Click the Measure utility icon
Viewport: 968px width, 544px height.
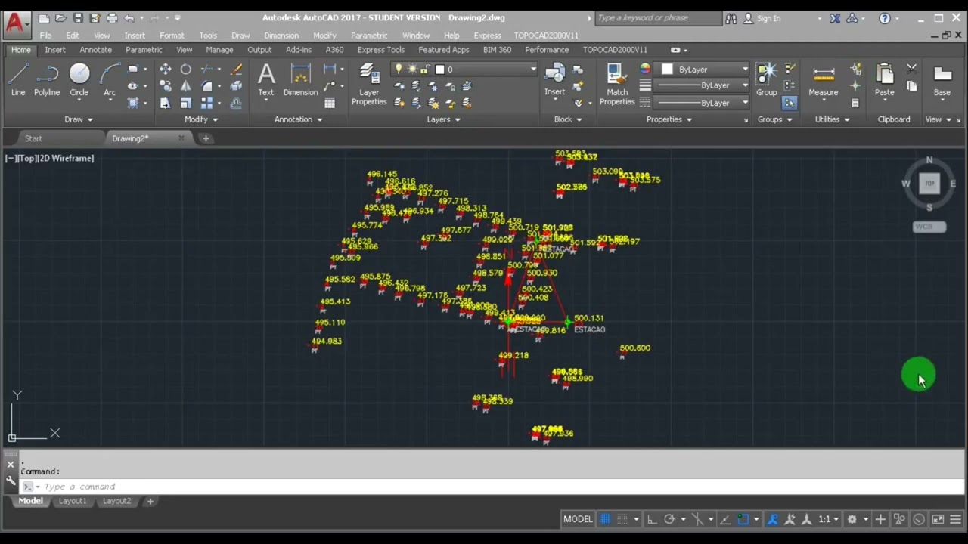(x=823, y=80)
